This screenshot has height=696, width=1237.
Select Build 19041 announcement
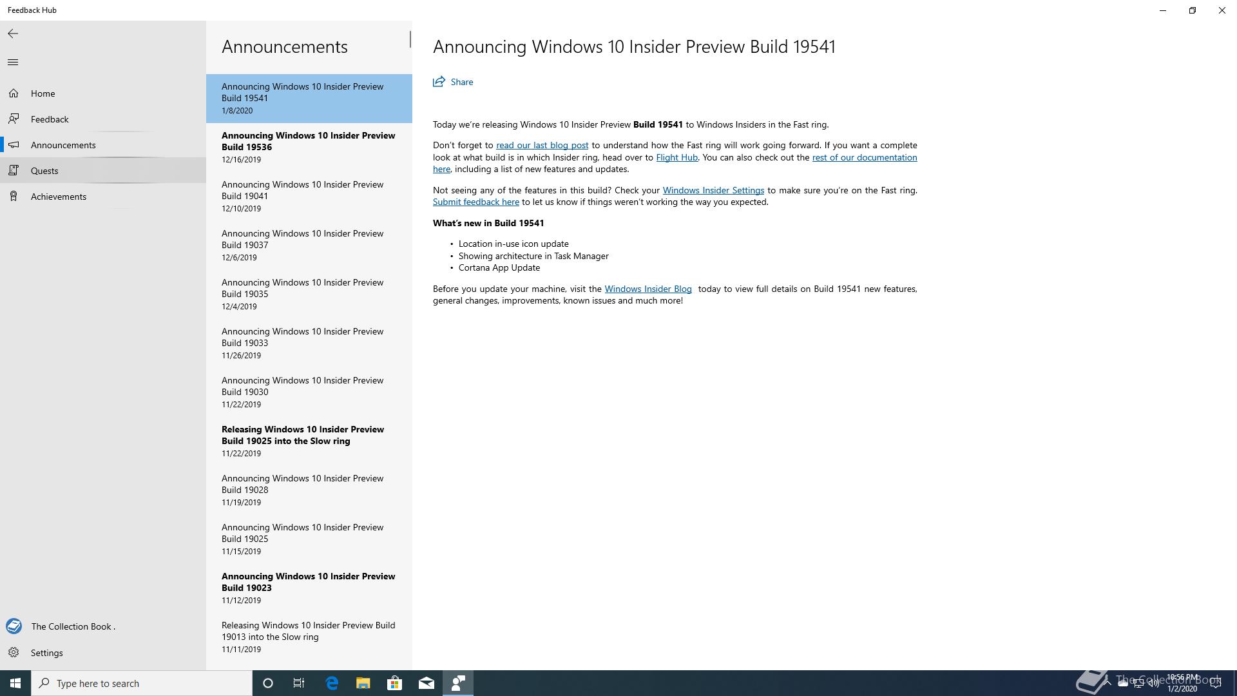pos(309,197)
